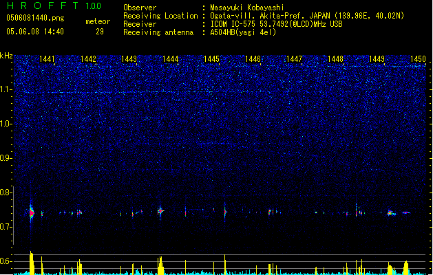Click the 1442 time marker
This screenshot has height=275, width=433.
88,59
